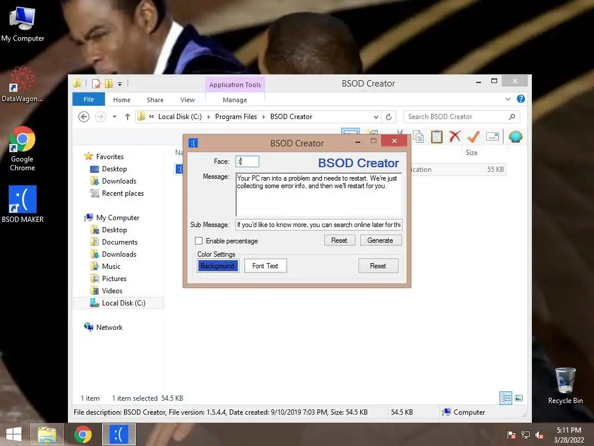Expand the arrow after Program Files in path

click(264, 117)
